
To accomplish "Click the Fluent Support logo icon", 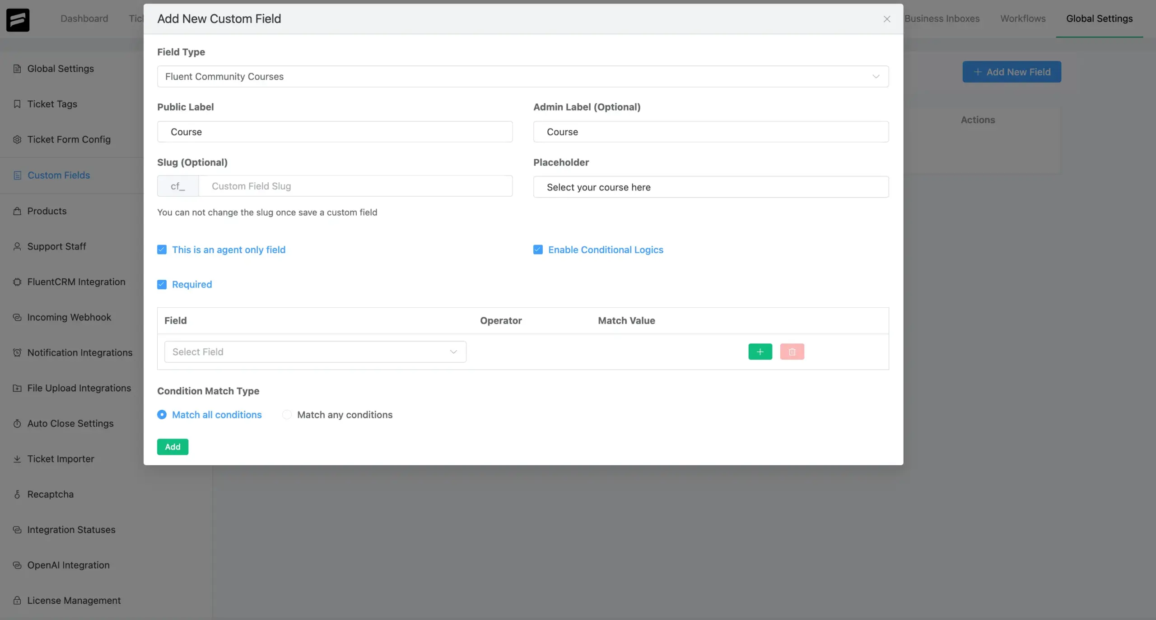I will point(18,20).
